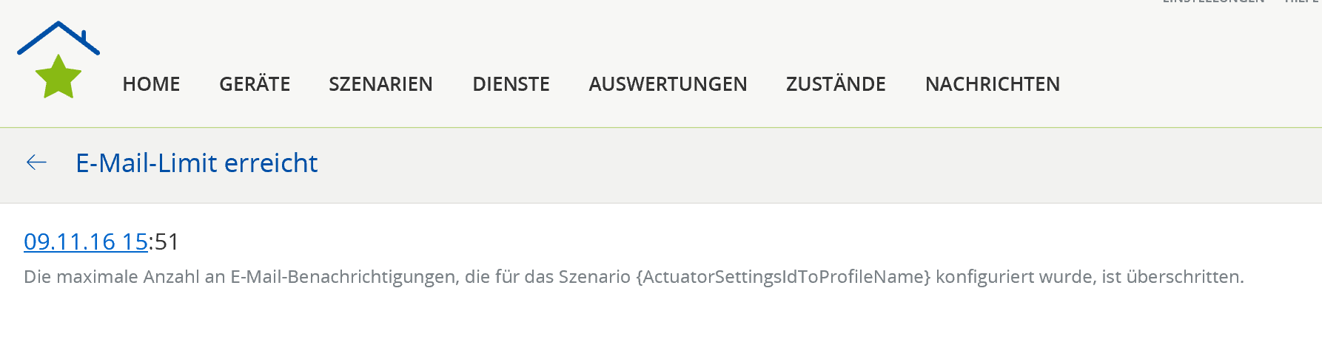Click the blue house roof logo
This screenshot has width=1322, height=339.
58,37
